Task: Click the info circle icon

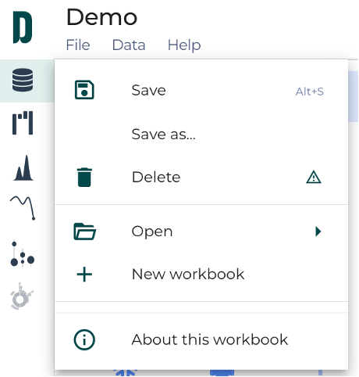Action: pos(84,339)
